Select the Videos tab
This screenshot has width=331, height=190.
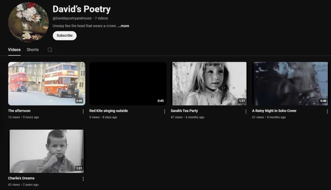[x=14, y=50]
